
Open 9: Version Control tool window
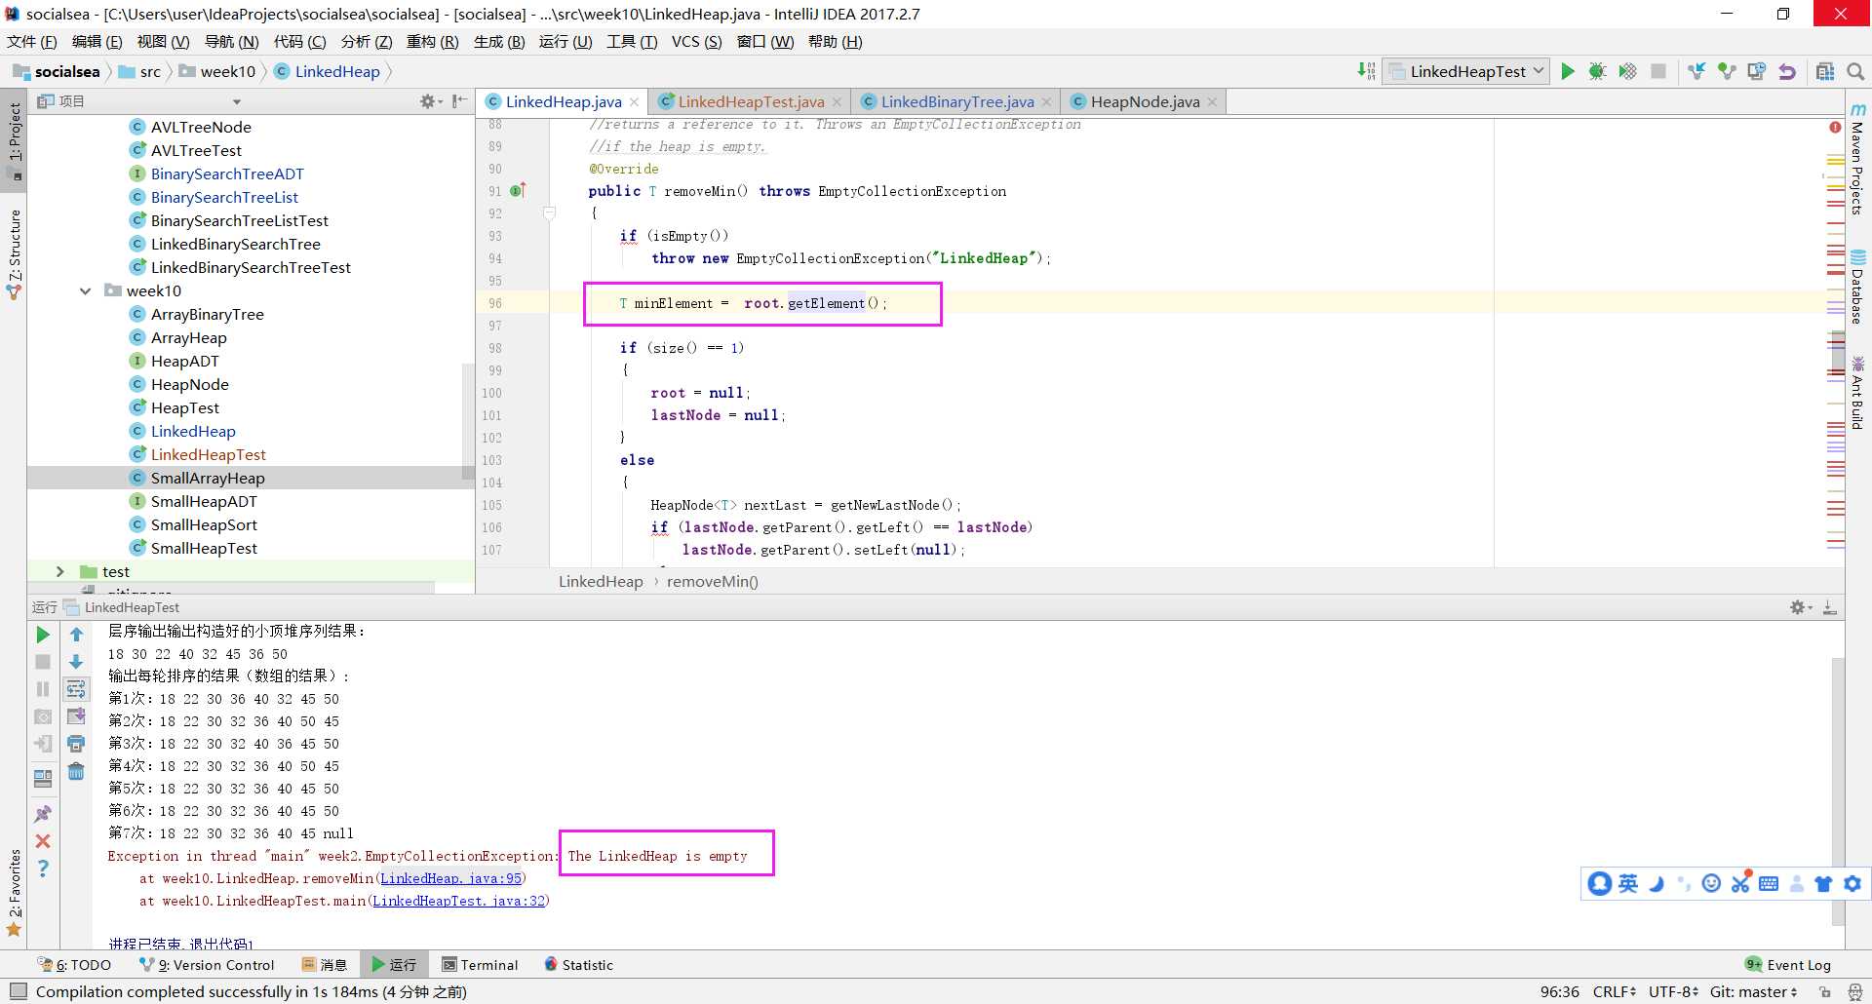[207, 965]
